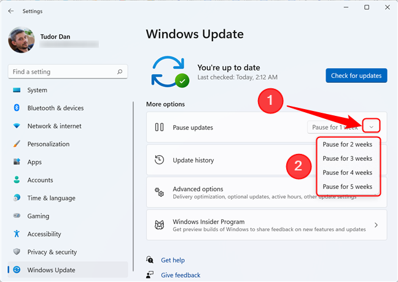Open Bluetooth & devices settings

point(68,108)
